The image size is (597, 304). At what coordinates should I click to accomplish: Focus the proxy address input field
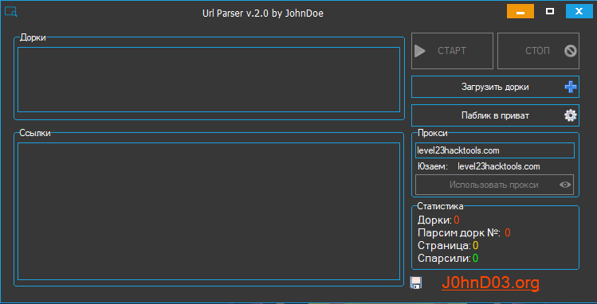(495, 150)
